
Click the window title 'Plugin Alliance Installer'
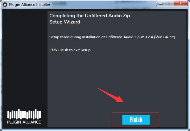tap(30, 5)
